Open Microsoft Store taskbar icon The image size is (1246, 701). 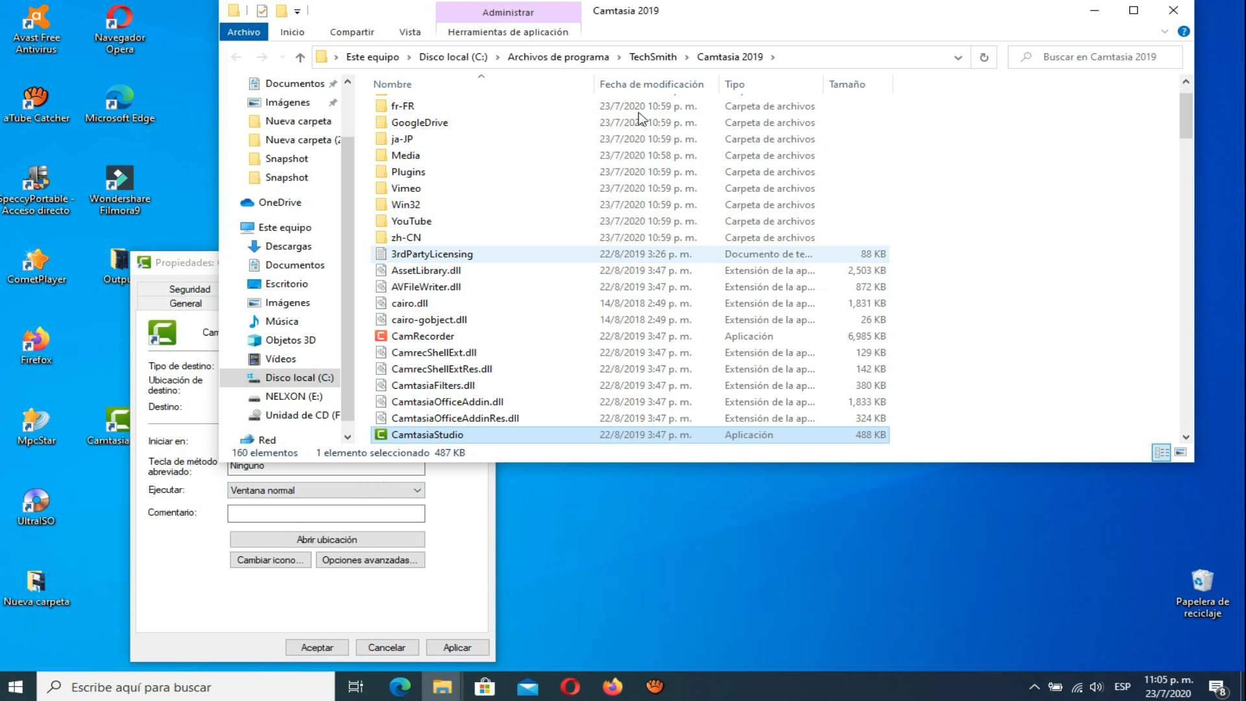coord(485,687)
